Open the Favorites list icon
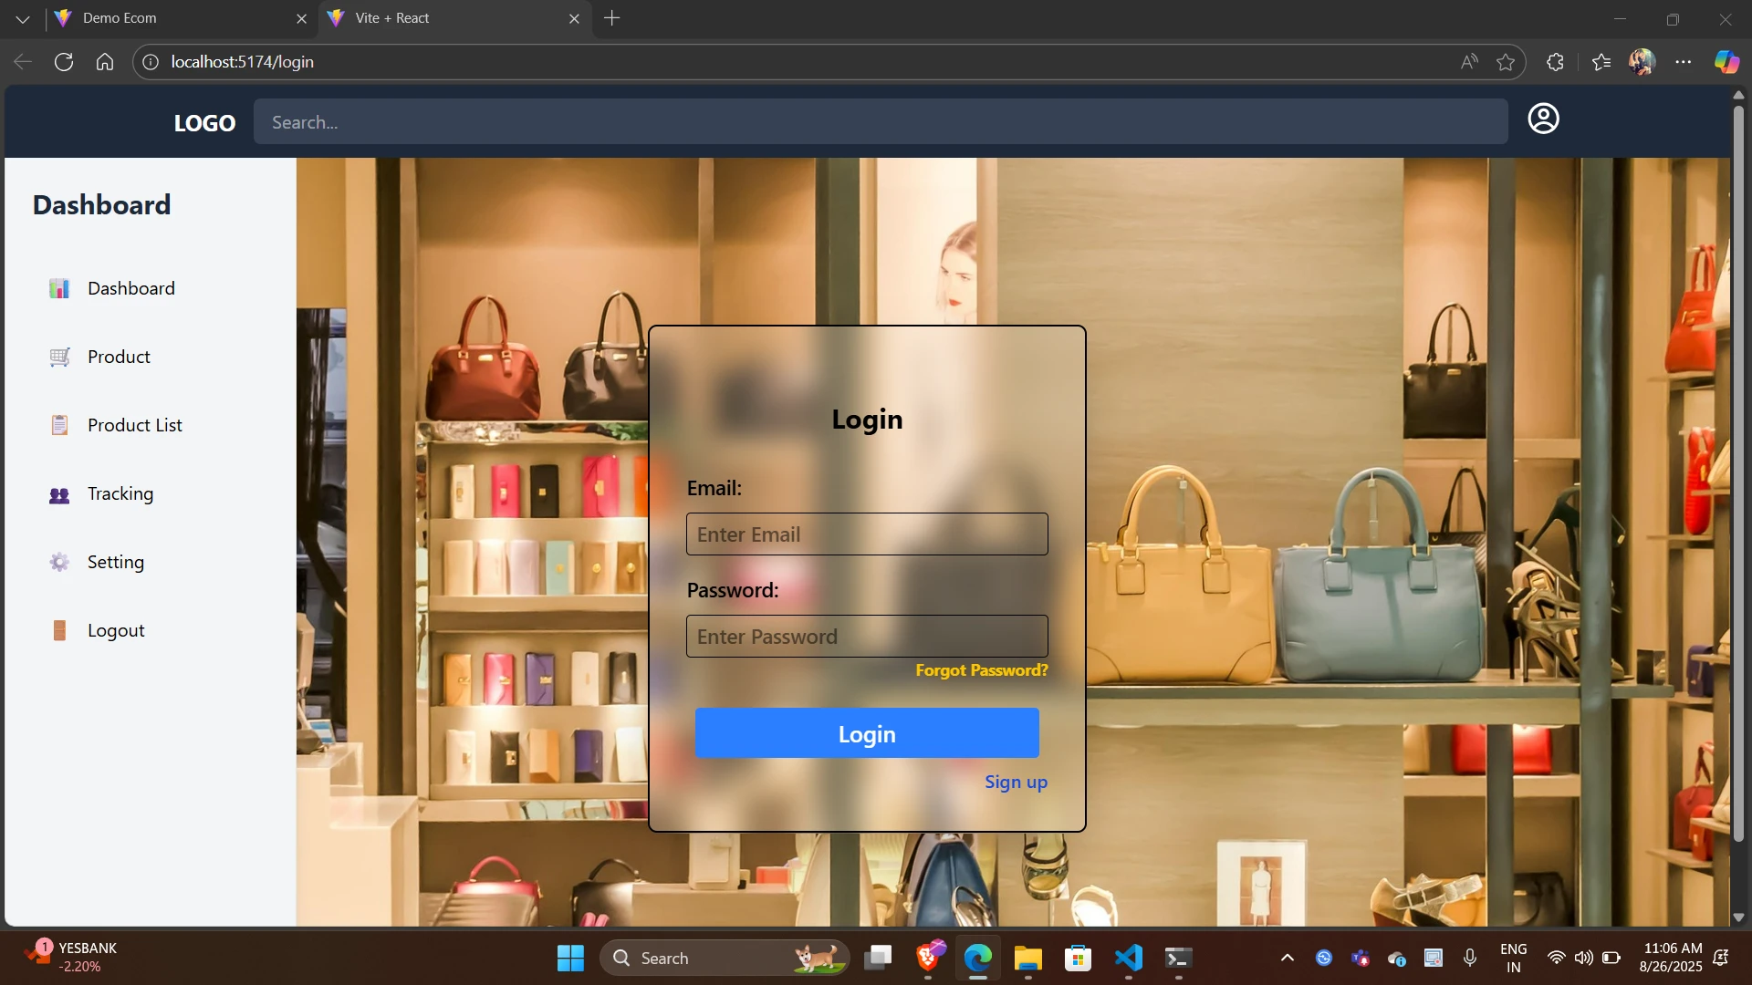The height and width of the screenshot is (985, 1752). click(1601, 62)
